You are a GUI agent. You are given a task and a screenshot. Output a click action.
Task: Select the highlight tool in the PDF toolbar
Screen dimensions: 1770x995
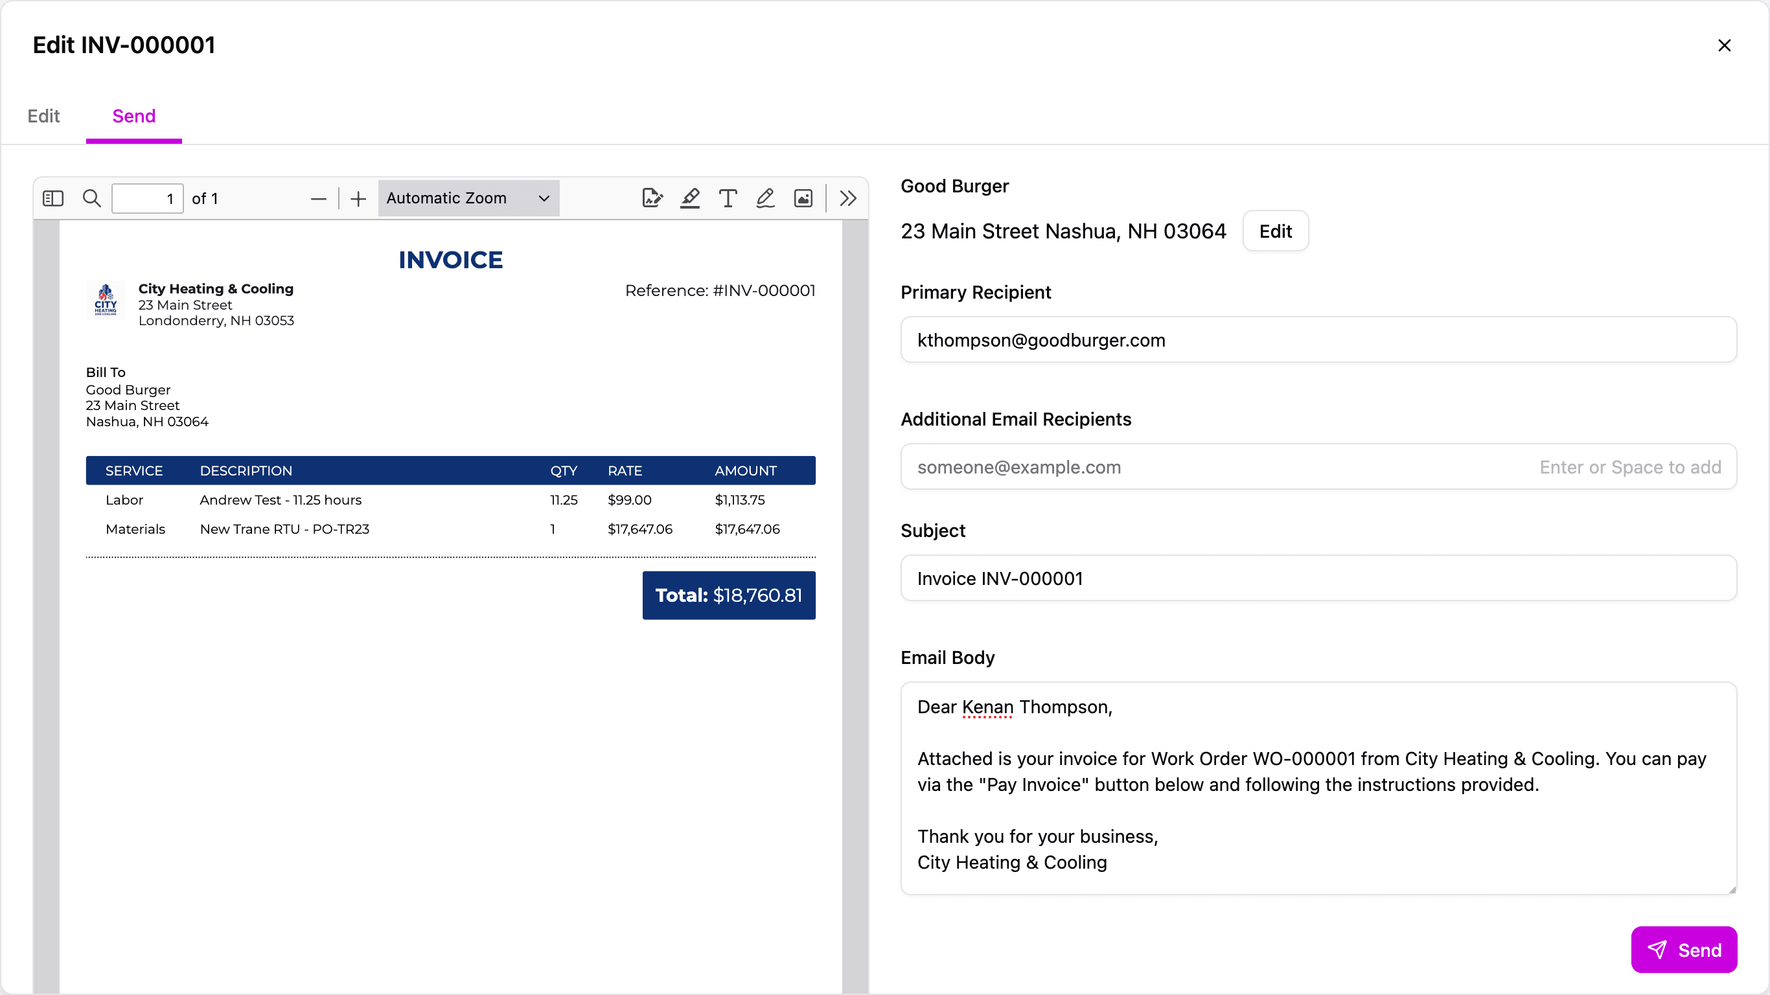[x=690, y=199]
